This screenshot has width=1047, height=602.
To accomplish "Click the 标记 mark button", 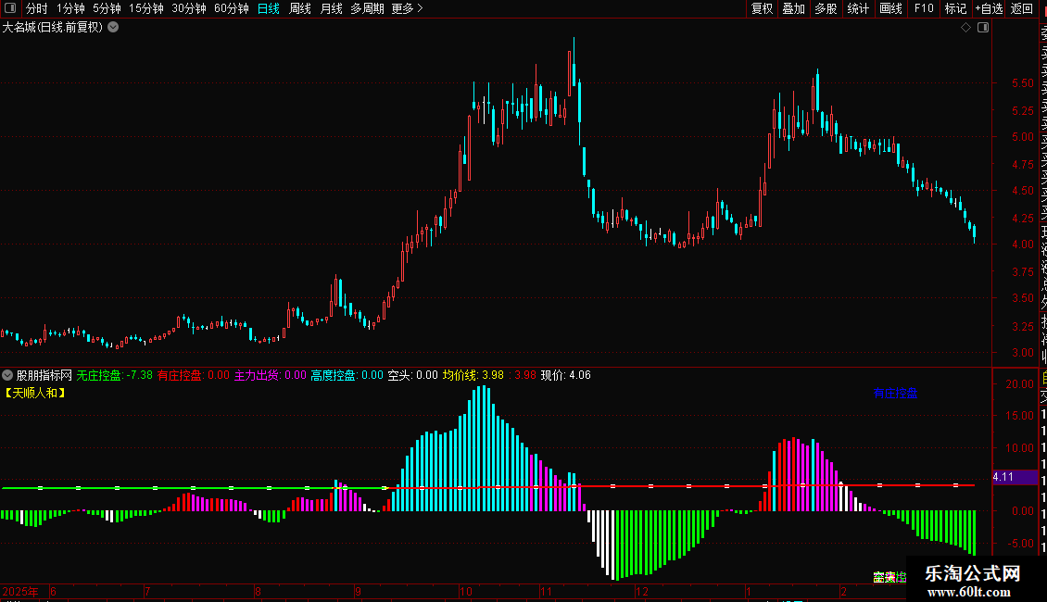I will 955,8.
